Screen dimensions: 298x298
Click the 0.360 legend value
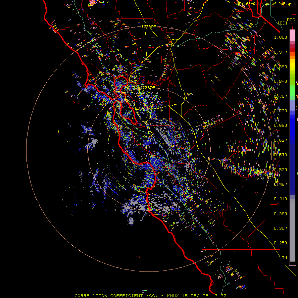coord(280,214)
